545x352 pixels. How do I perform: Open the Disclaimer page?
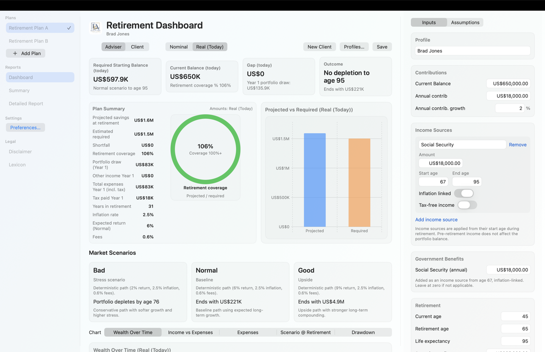coord(40,152)
